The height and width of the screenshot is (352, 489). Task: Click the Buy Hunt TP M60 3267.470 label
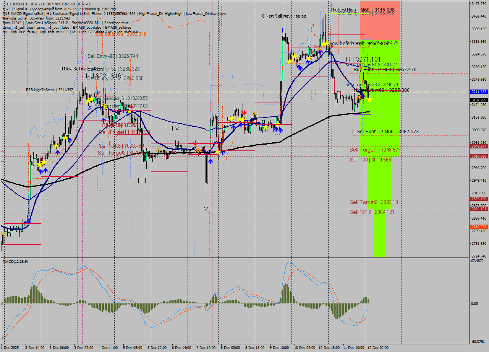[x=383, y=70]
